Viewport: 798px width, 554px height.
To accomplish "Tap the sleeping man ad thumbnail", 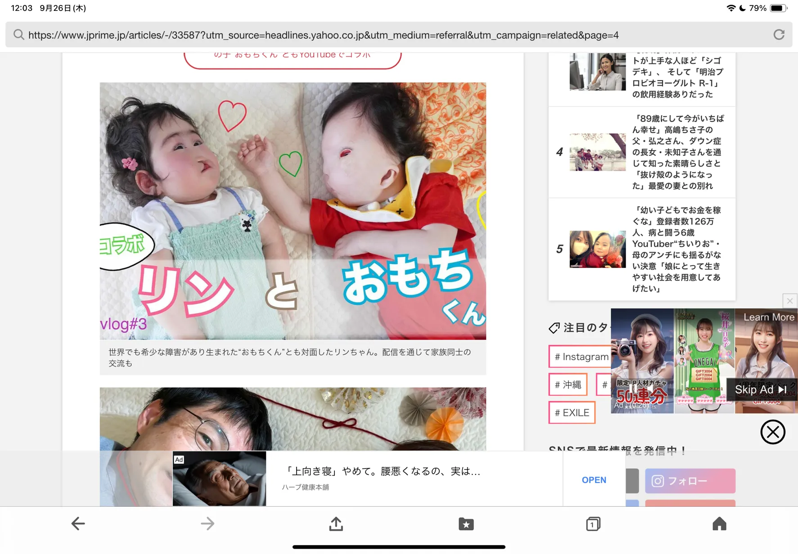I will (219, 478).
